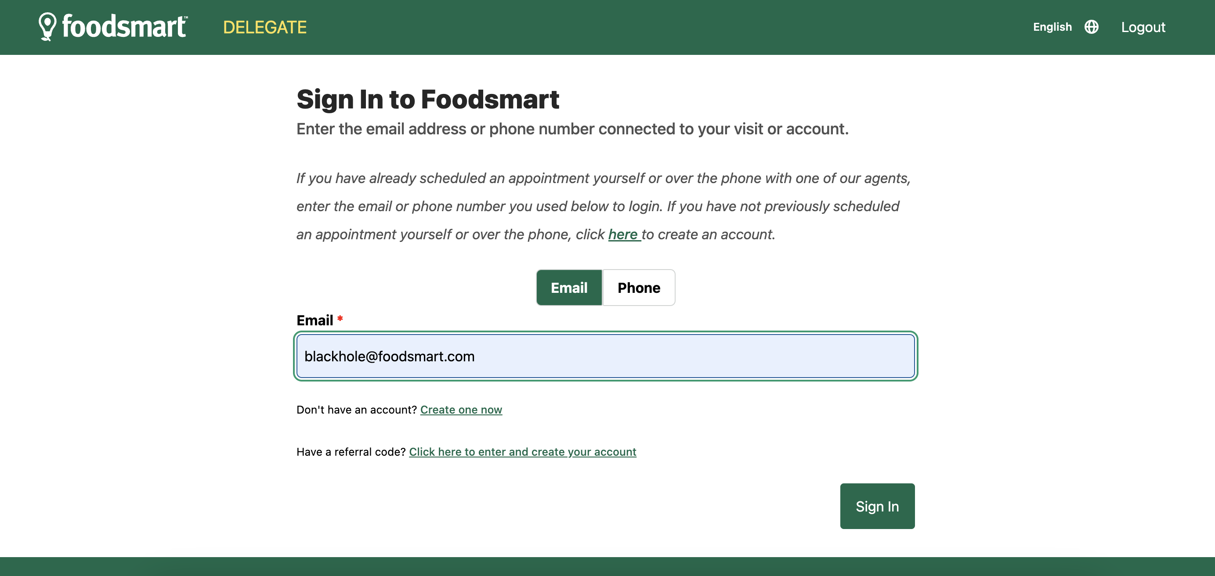
Task: Click the "Don't have an account?" text
Action: pyautogui.click(x=357, y=410)
